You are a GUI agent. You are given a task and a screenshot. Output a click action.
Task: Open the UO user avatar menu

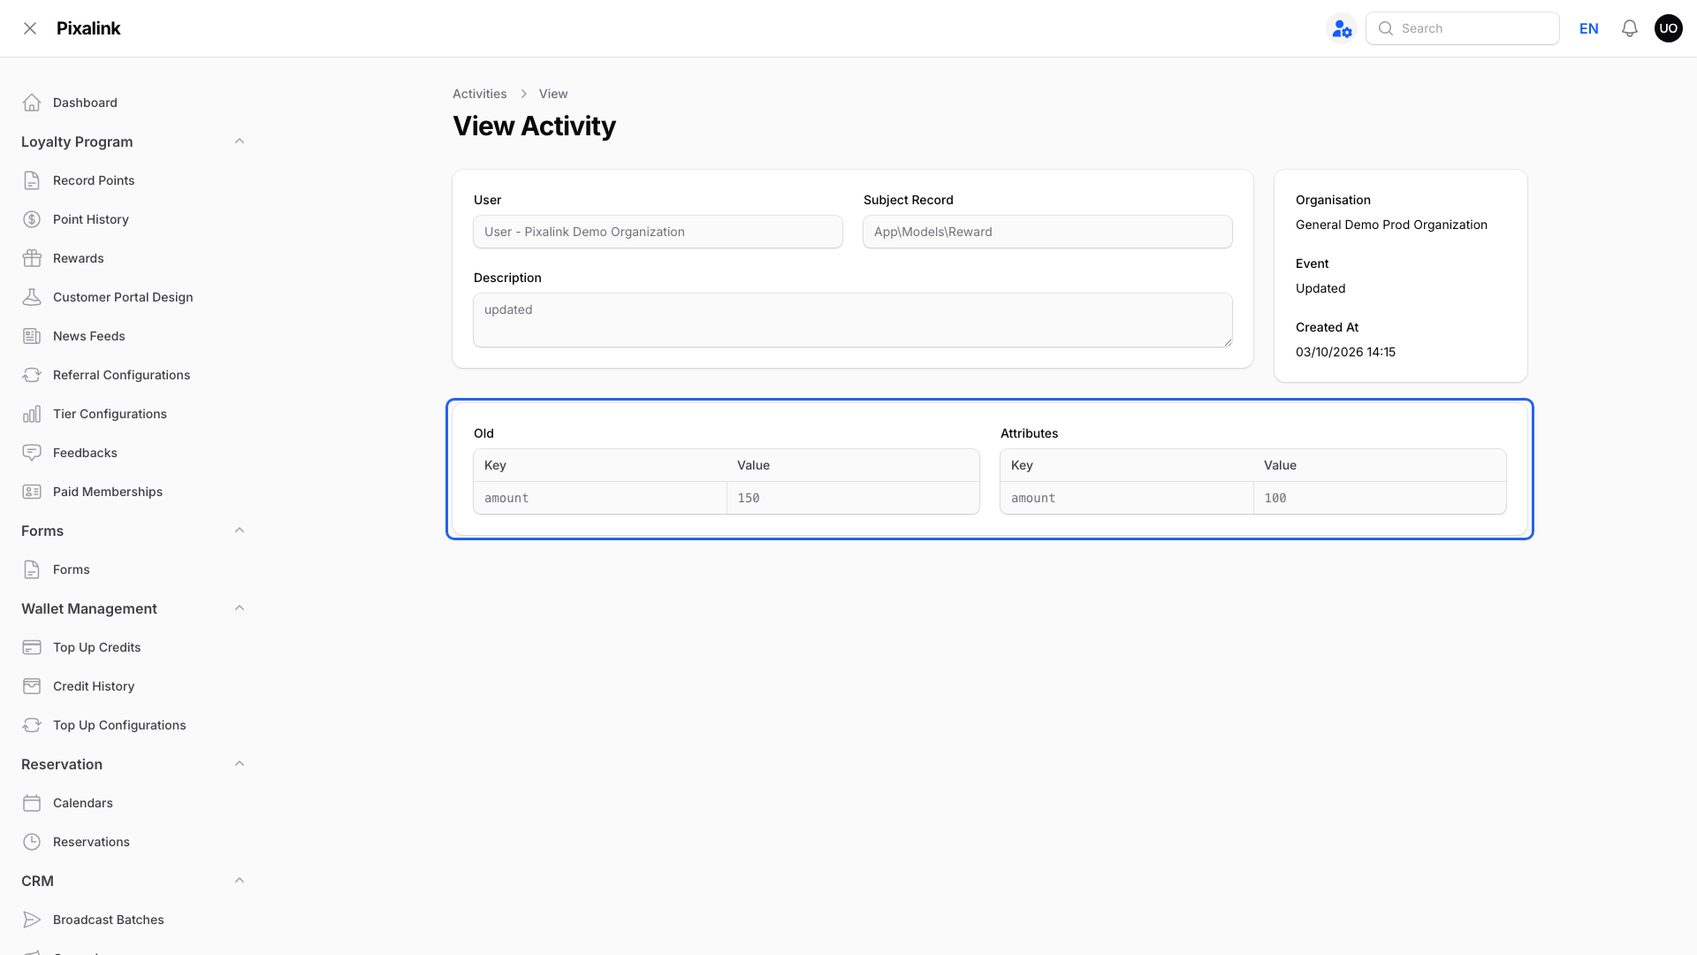point(1669,28)
